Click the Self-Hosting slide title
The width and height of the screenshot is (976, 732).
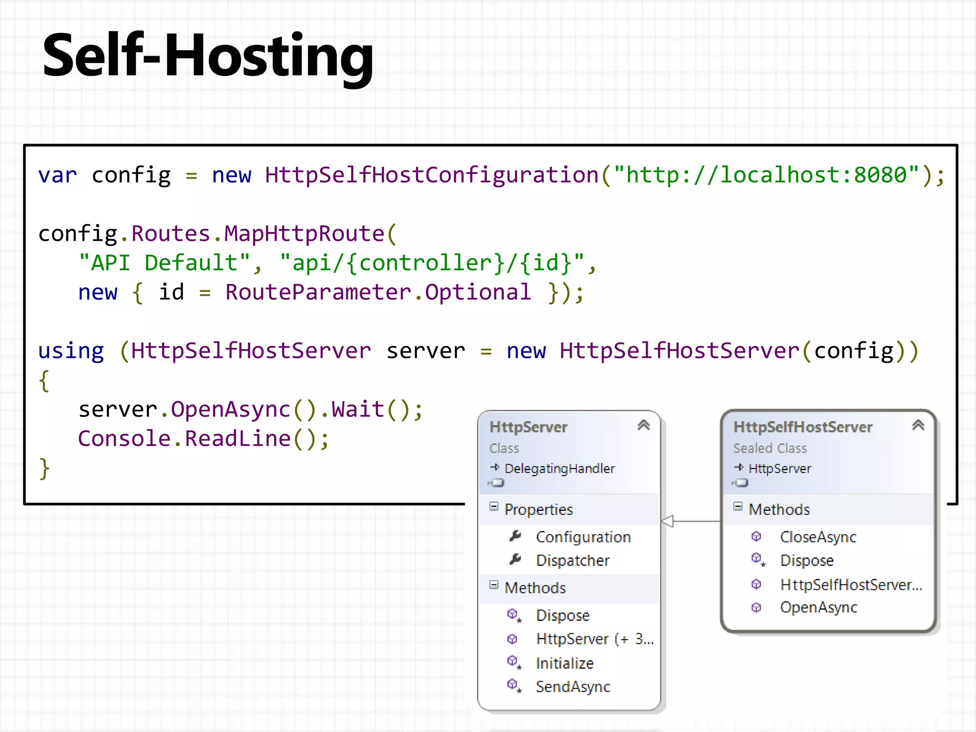[x=208, y=56]
